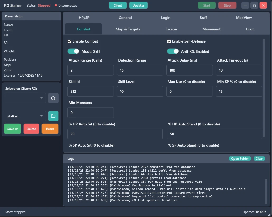Viewport: 272px width, 217px height.
Task: Click the Skill Id input field
Action: (91, 91)
